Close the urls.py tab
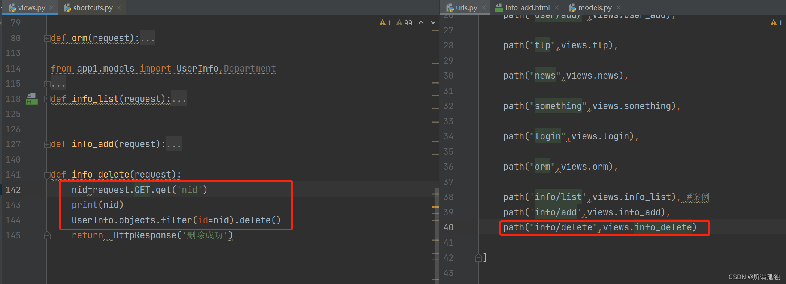Image resolution: width=786 pixels, height=284 pixels. pos(484,7)
